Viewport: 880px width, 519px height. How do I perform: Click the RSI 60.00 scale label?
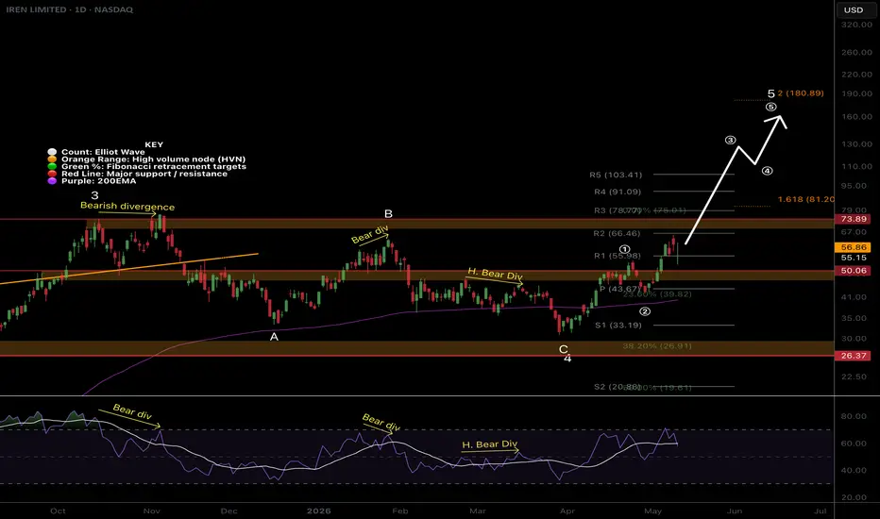[x=854, y=444]
